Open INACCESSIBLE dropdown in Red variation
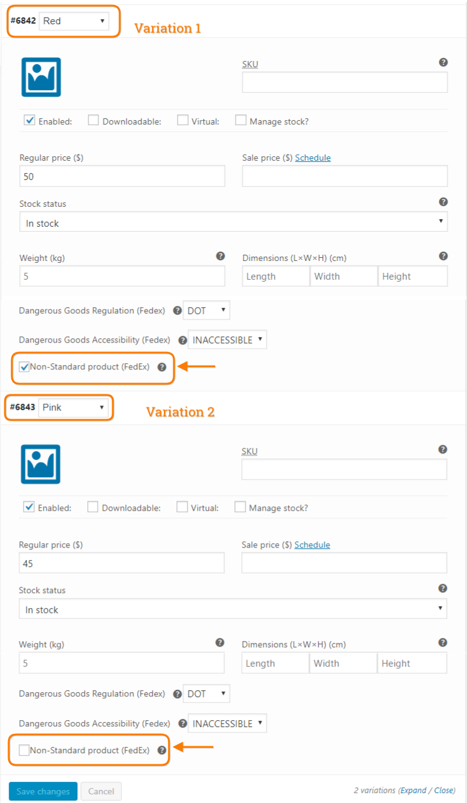 coord(228,340)
